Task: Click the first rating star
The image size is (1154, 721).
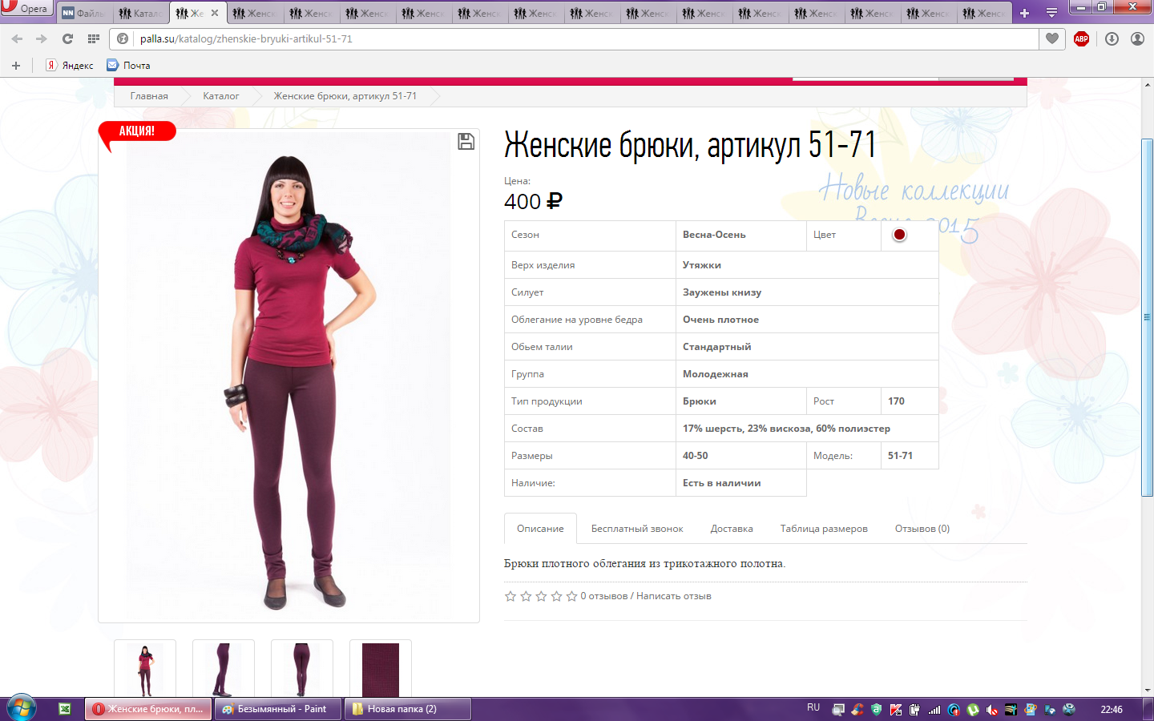Action: click(x=510, y=596)
